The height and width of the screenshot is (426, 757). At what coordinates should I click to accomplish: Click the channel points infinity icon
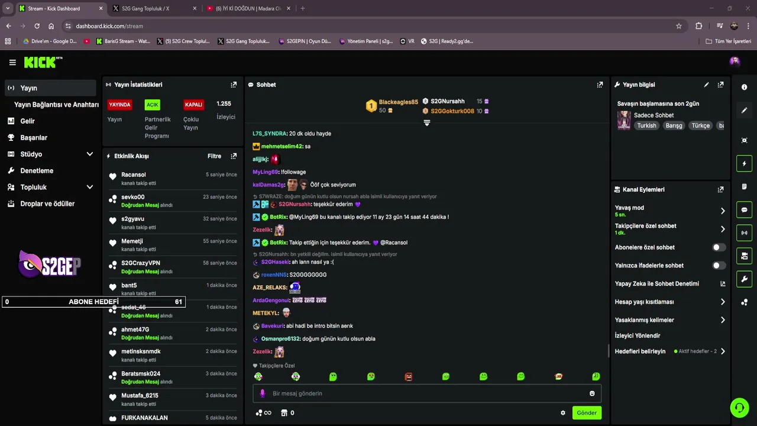263,413
